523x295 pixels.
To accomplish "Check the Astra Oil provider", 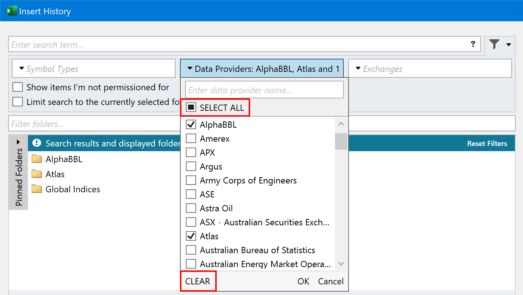I will 191,208.
